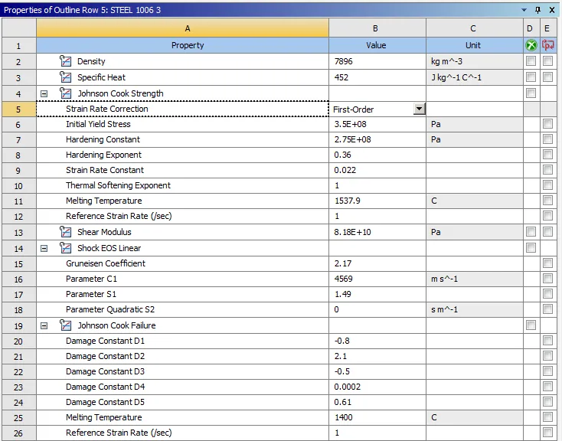562x441 pixels.
Task: Select row header number 12
Action: coord(18,216)
